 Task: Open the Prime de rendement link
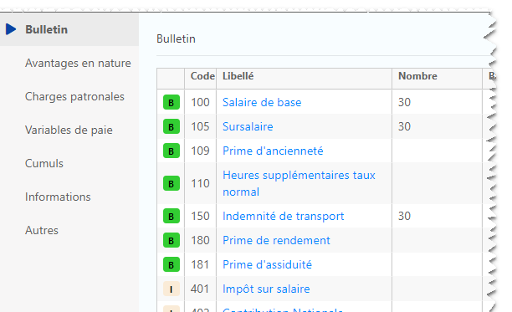pyautogui.click(x=276, y=240)
